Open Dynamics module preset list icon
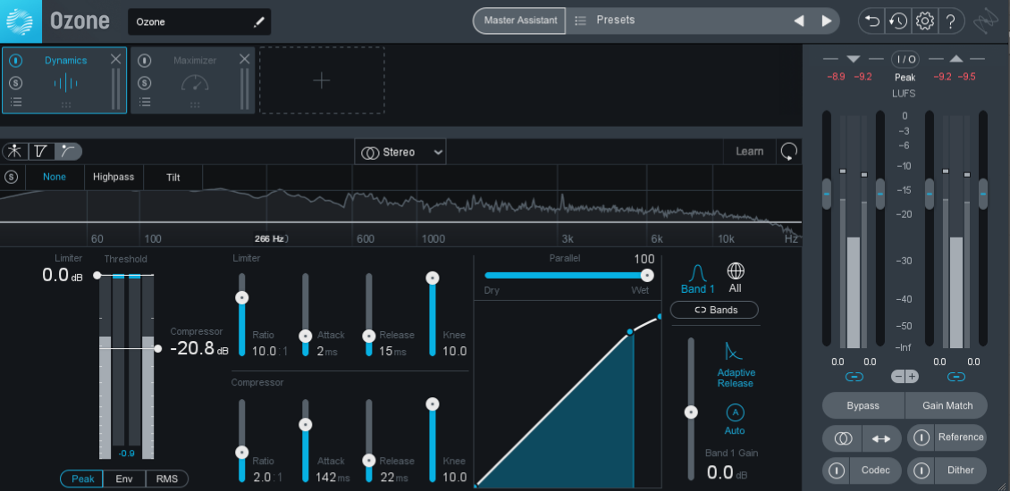 tap(16, 102)
